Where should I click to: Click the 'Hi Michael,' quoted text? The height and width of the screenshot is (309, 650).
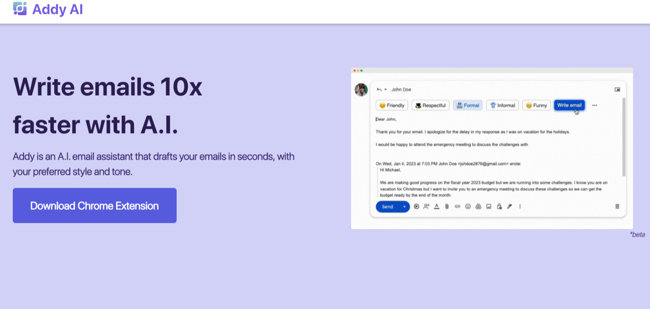391,170
